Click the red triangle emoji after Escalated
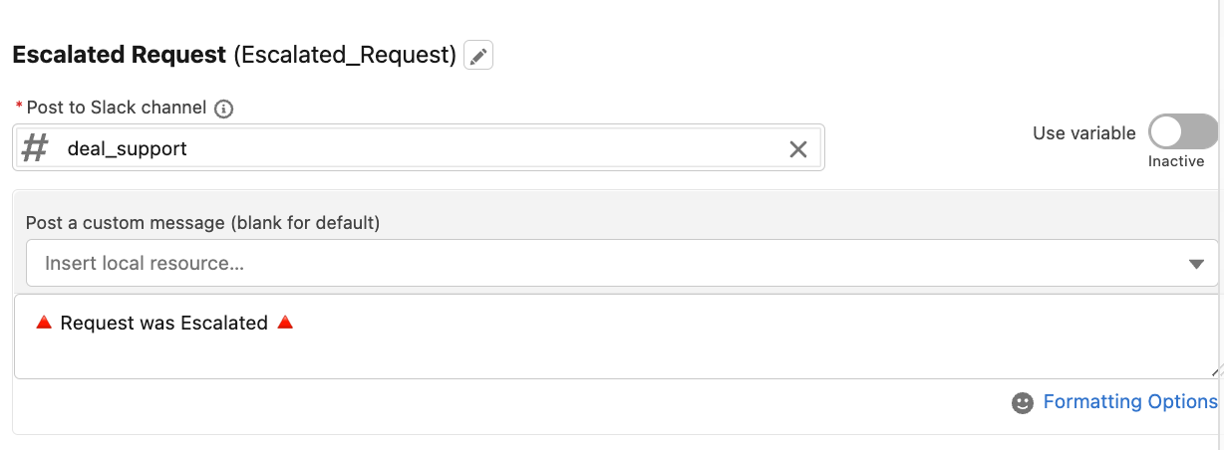The height and width of the screenshot is (450, 1224). coord(285,323)
